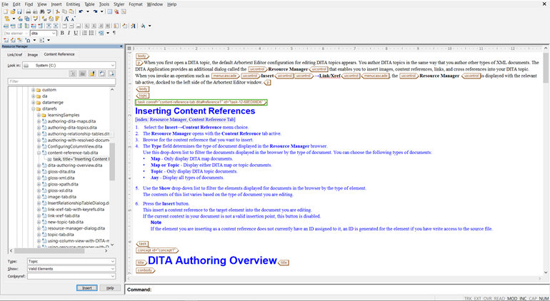Expand the datamerge folder node

(x=34, y=103)
